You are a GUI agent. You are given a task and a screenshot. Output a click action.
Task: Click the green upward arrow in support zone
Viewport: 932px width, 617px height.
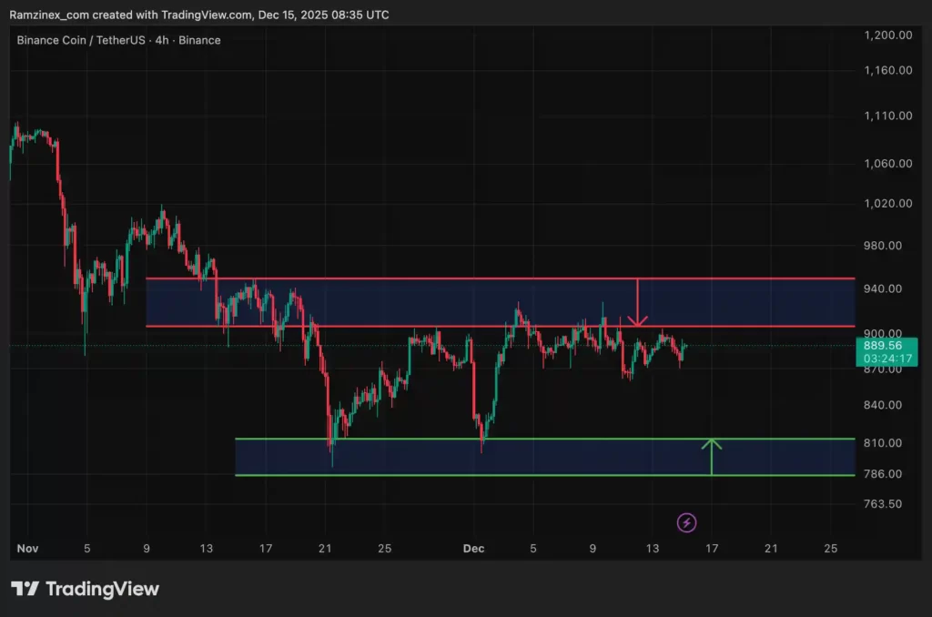click(712, 457)
